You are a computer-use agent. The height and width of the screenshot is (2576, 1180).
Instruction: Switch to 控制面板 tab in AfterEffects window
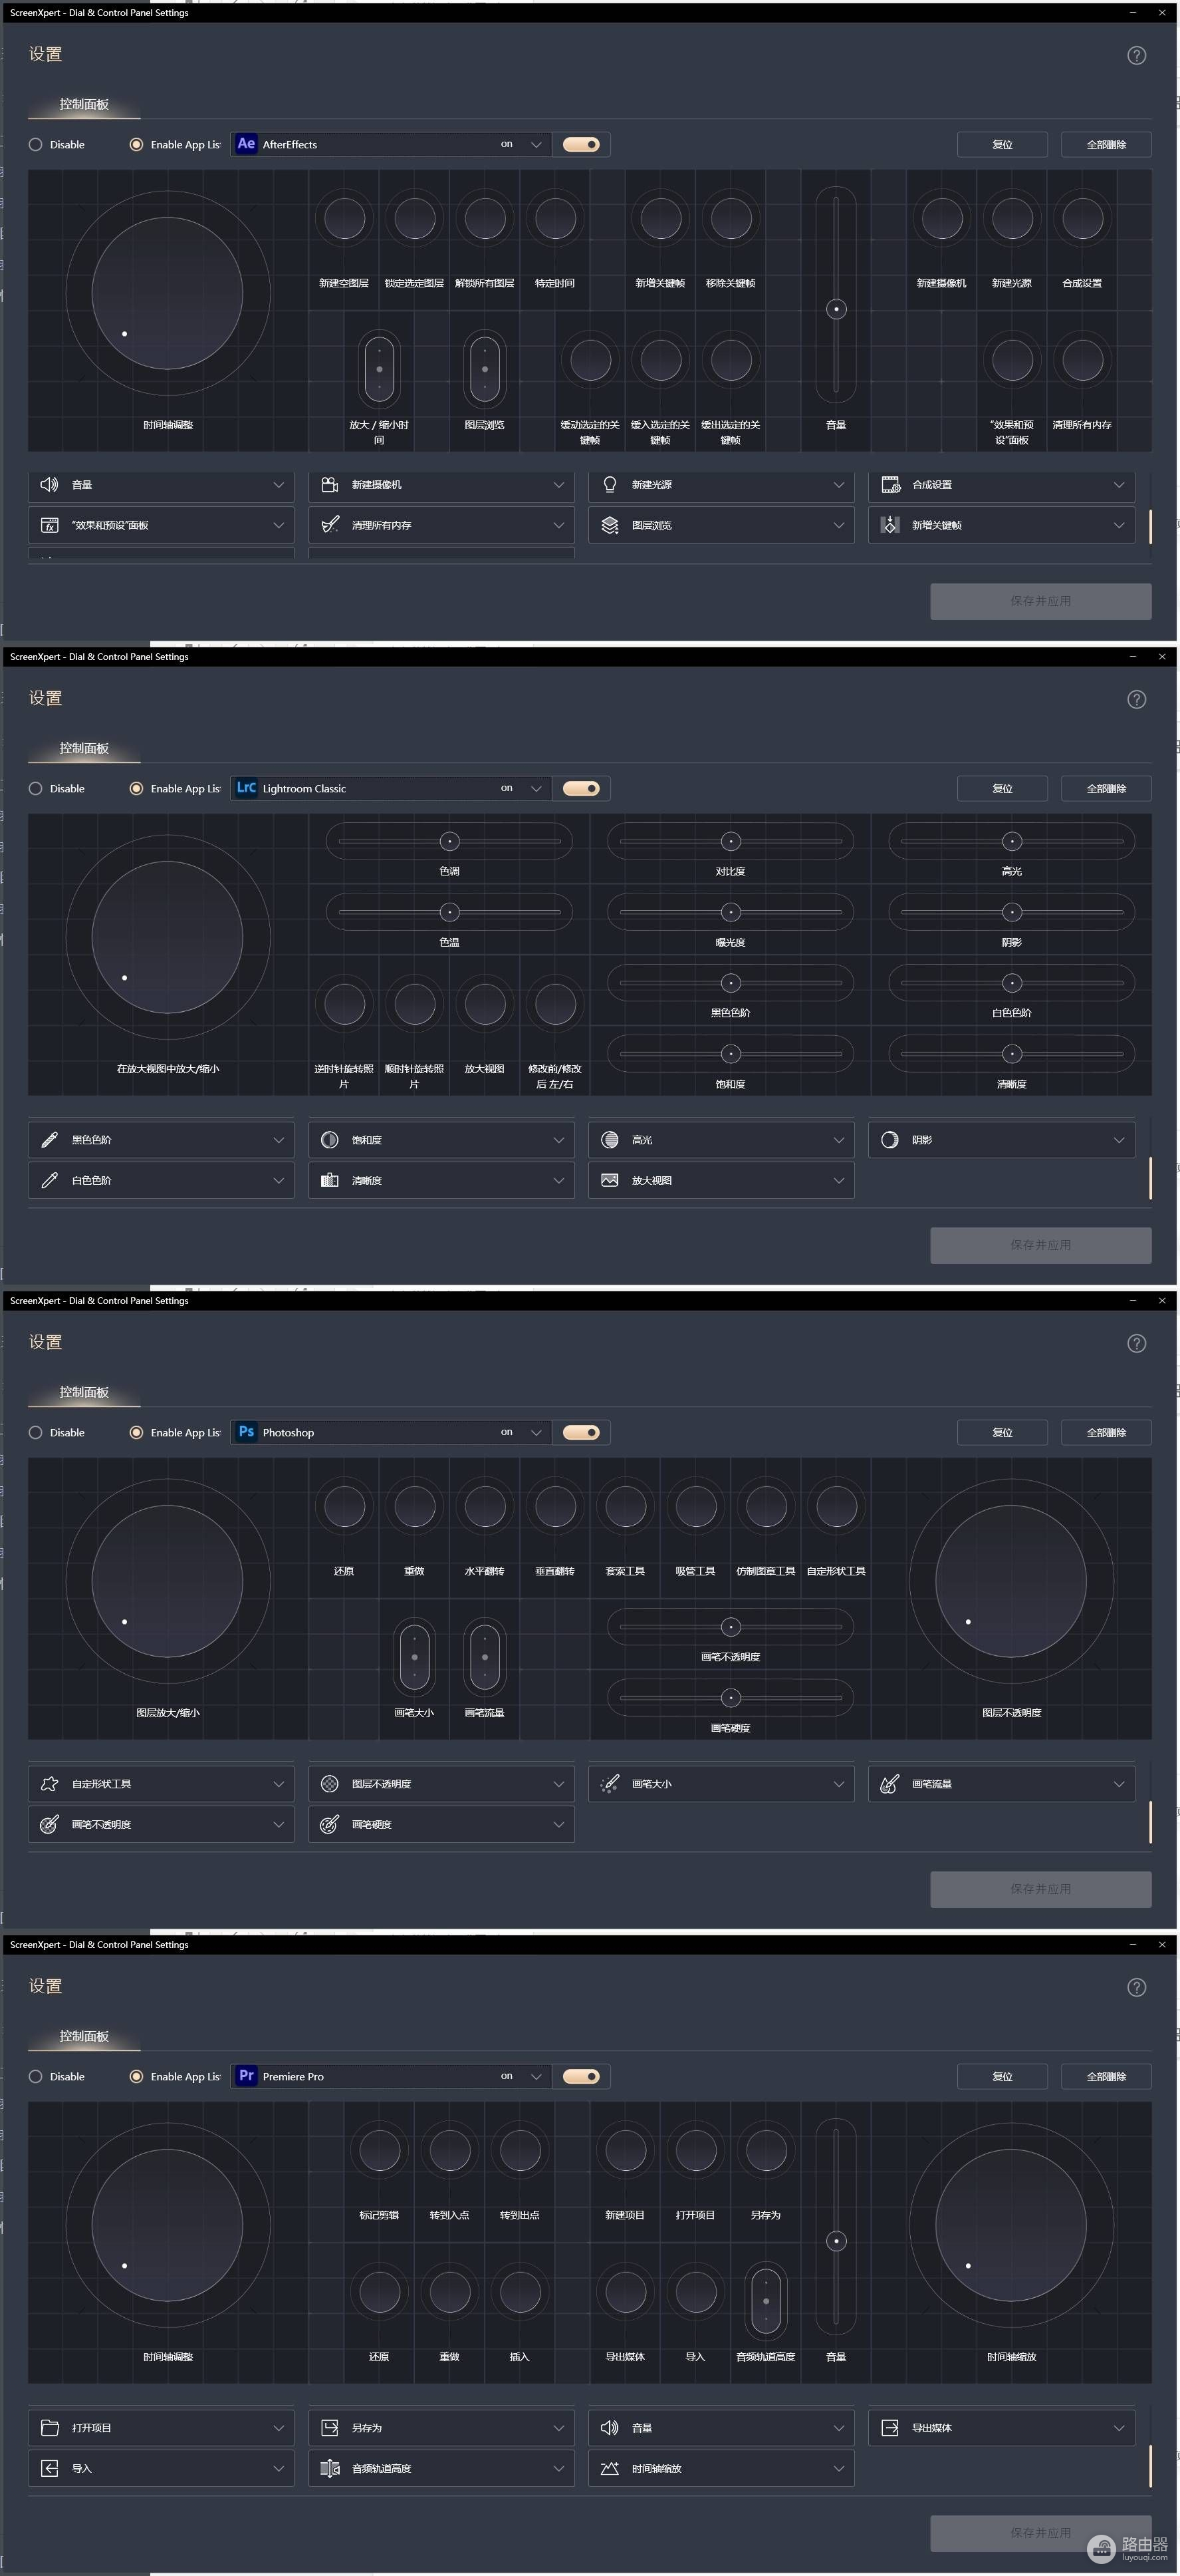click(84, 104)
